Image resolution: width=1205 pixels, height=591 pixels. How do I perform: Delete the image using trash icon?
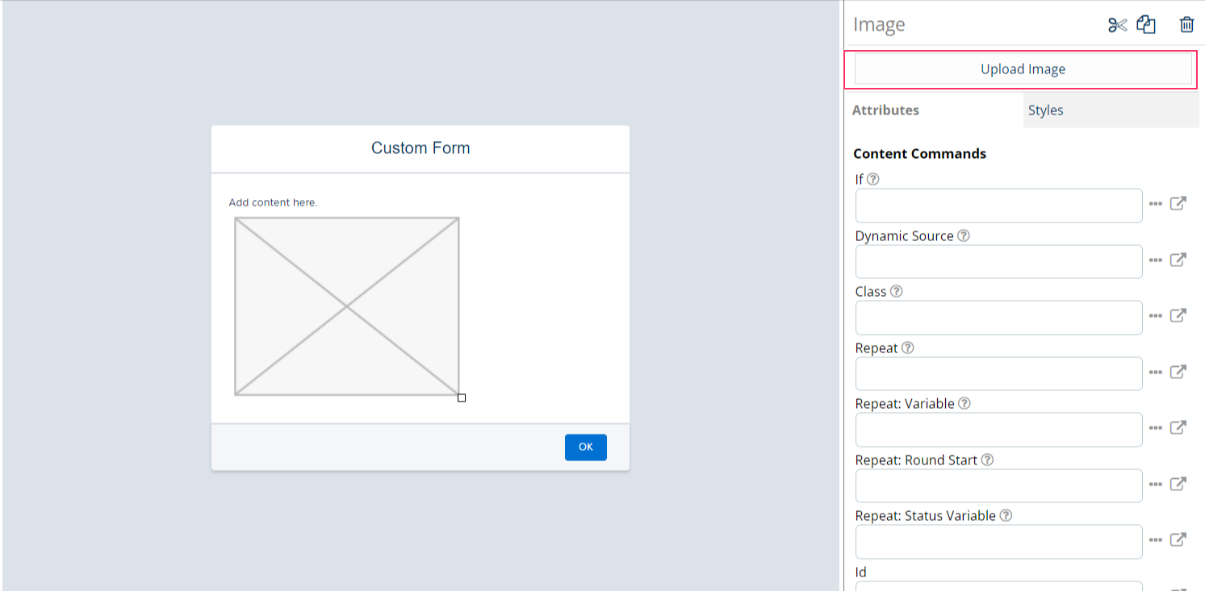1186,25
